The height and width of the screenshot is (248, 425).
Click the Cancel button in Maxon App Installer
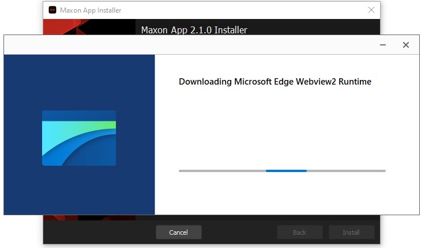tap(179, 232)
